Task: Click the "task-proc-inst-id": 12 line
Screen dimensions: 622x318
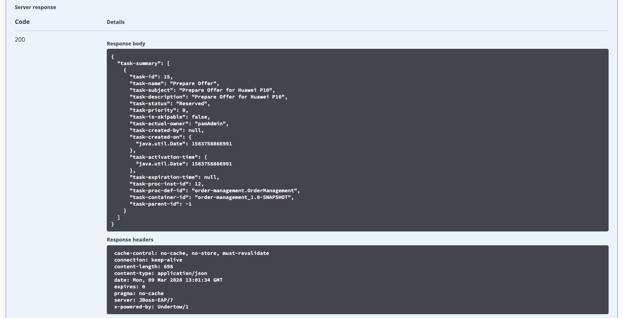Action: pyautogui.click(x=167, y=184)
